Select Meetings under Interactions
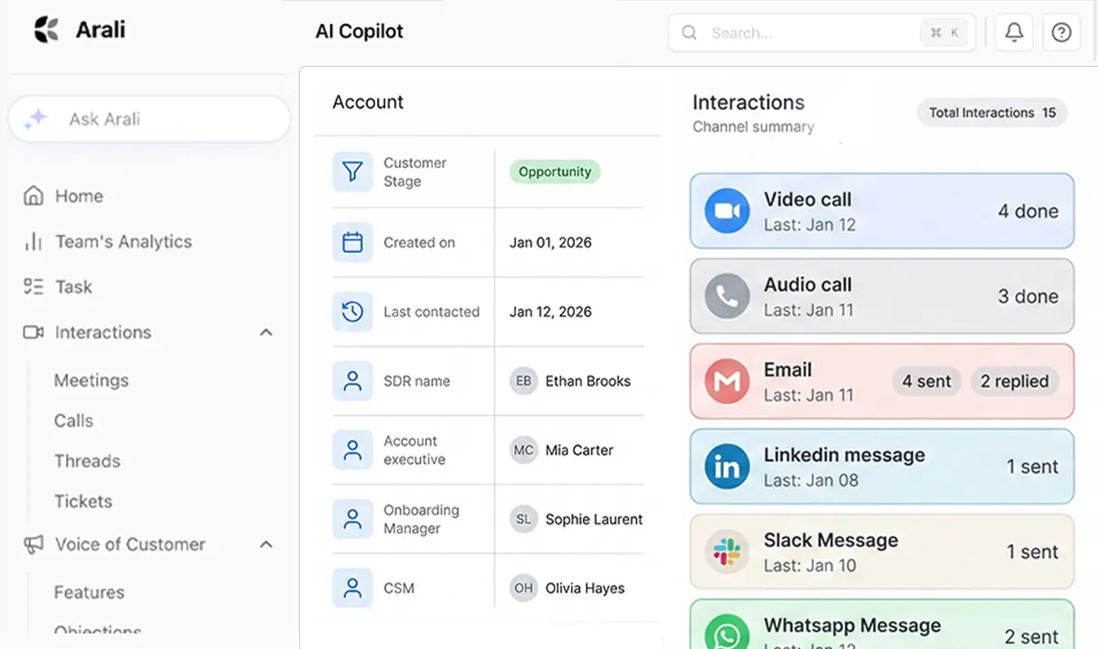Image resolution: width=1098 pixels, height=649 pixels. click(x=91, y=380)
